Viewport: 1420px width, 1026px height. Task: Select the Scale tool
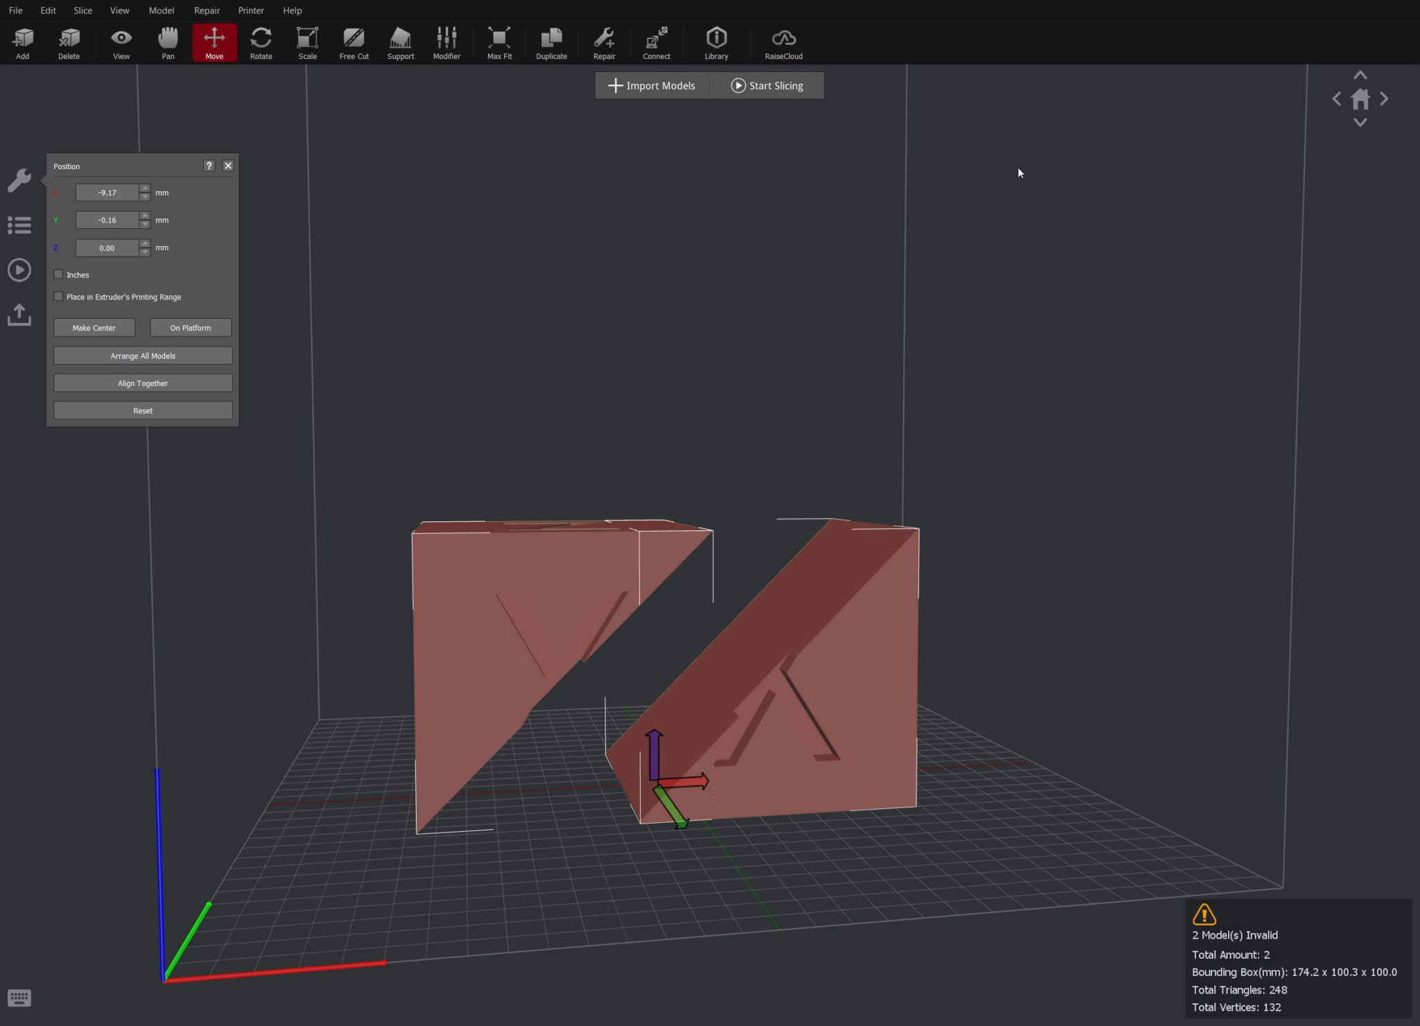point(306,42)
